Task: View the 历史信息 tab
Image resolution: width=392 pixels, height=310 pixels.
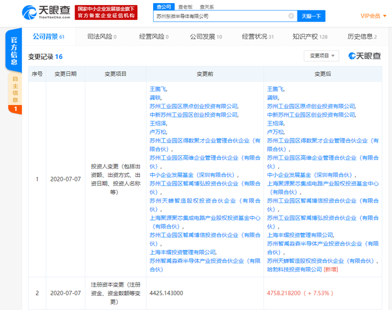Action: pyautogui.click(x=362, y=37)
